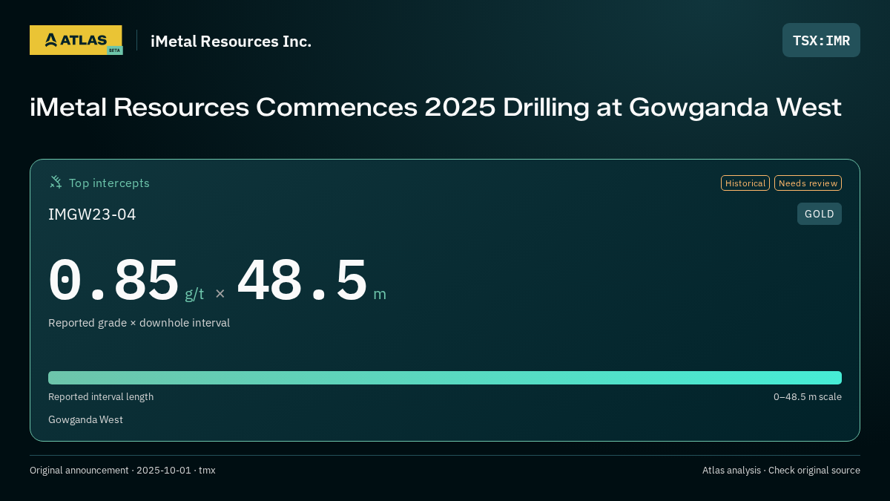Click the drill intercepts icon beside Top intercepts
The height and width of the screenshot is (501, 890).
[x=56, y=182]
